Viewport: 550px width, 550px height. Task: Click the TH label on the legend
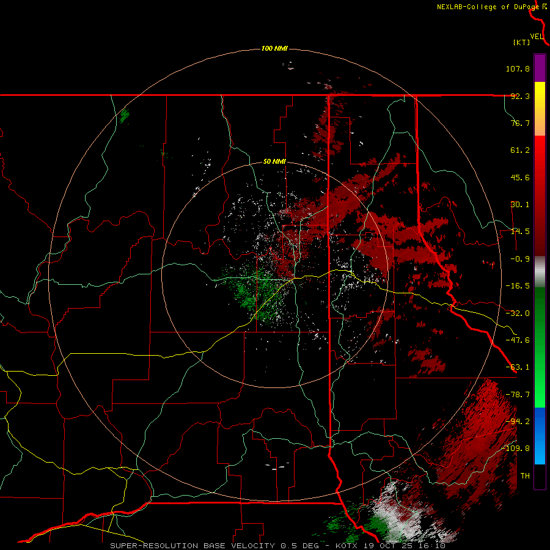tap(525, 476)
